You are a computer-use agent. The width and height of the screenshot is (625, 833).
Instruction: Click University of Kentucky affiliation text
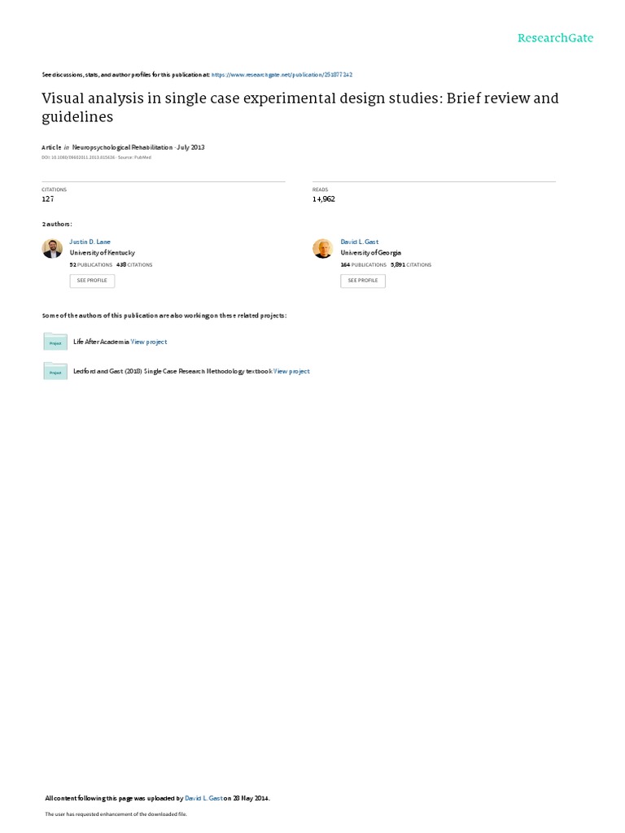click(102, 253)
